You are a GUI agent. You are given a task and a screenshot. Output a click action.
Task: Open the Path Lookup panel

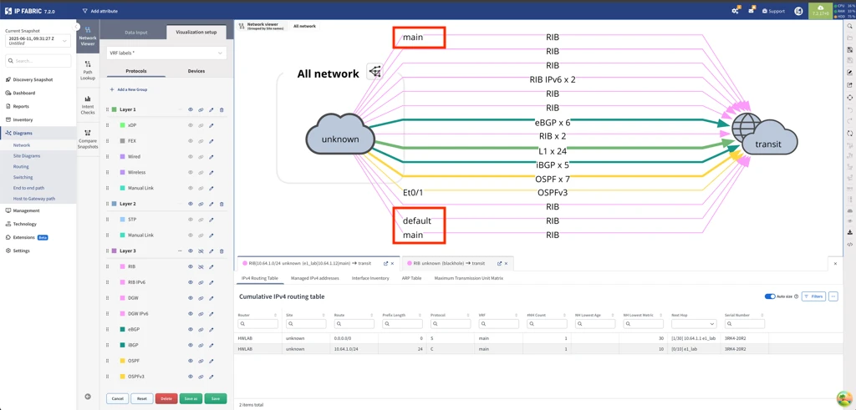[88, 70]
